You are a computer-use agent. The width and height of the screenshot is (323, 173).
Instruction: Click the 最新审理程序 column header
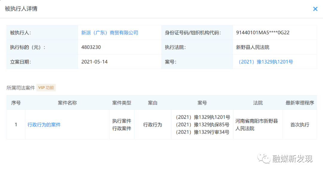(300, 103)
